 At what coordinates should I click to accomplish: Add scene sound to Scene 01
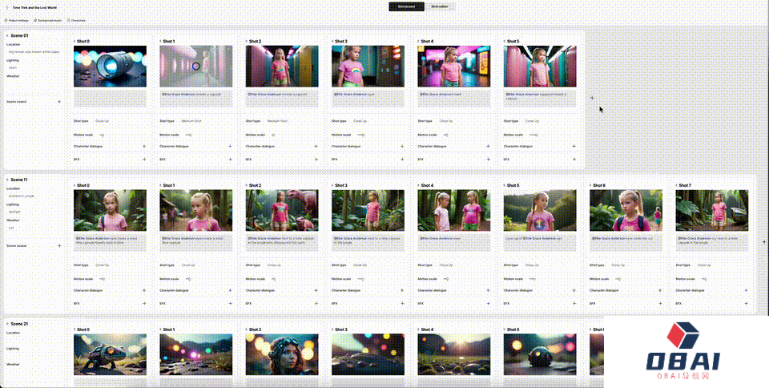coord(58,102)
